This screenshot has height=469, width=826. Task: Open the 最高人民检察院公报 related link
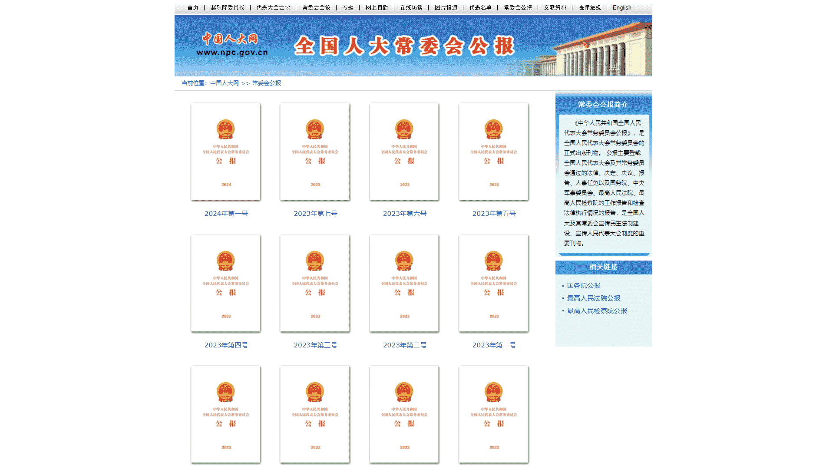click(597, 310)
